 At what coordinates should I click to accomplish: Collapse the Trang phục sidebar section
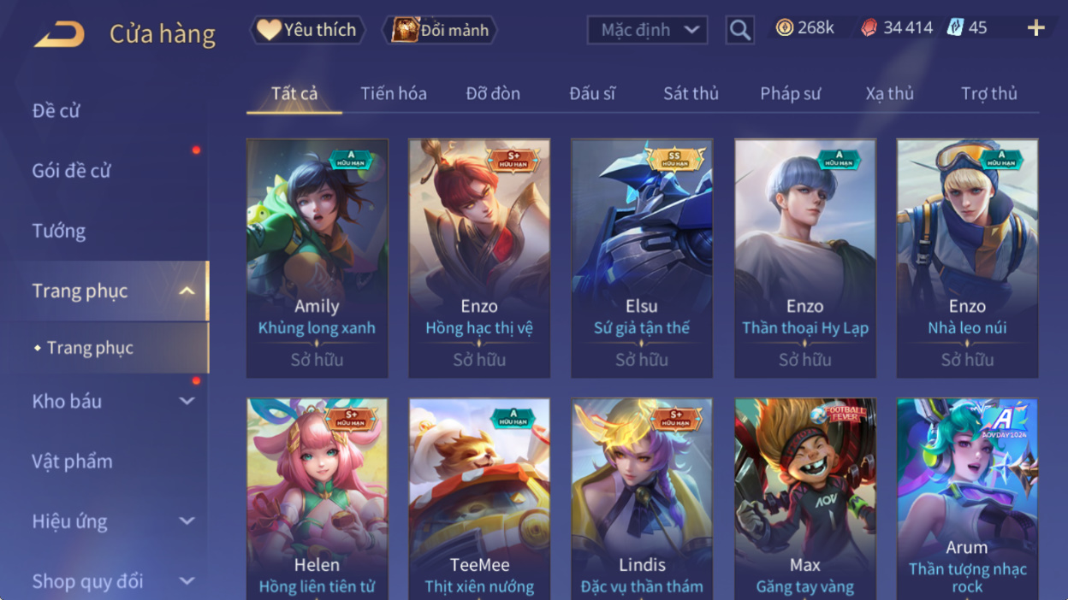pyautogui.click(x=187, y=291)
